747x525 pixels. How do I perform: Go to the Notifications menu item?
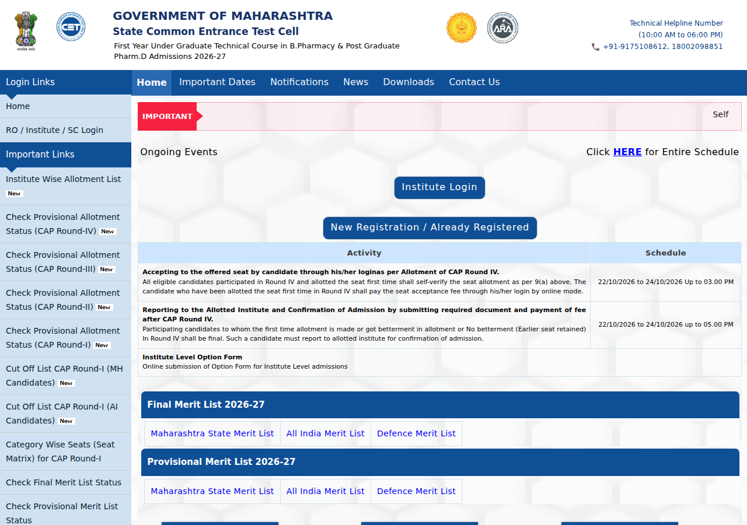(299, 82)
